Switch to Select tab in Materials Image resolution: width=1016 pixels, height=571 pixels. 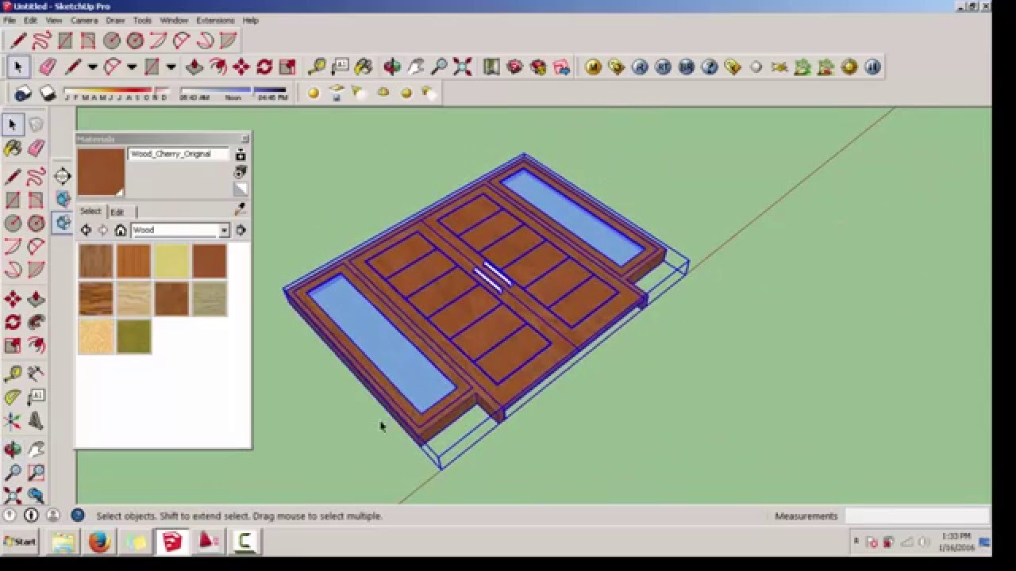90,211
